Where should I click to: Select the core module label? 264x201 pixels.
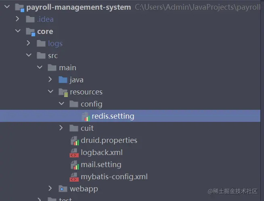point(45,31)
